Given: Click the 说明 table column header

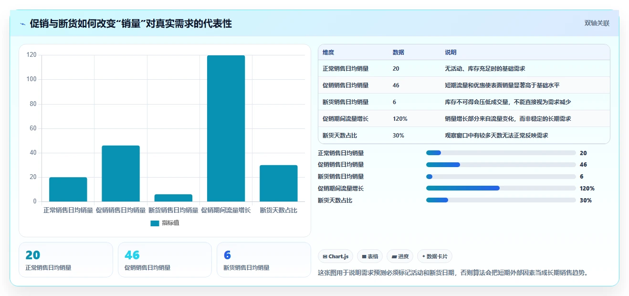Looking at the screenshot, I should (x=451, y=53).
